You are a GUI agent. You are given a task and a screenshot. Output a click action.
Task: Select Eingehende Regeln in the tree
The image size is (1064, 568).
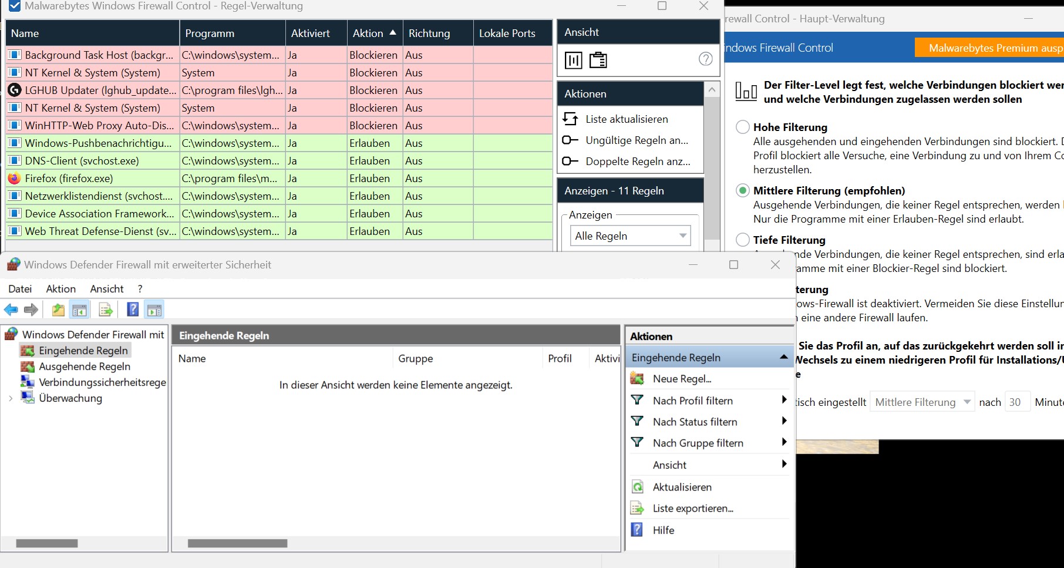83,350
